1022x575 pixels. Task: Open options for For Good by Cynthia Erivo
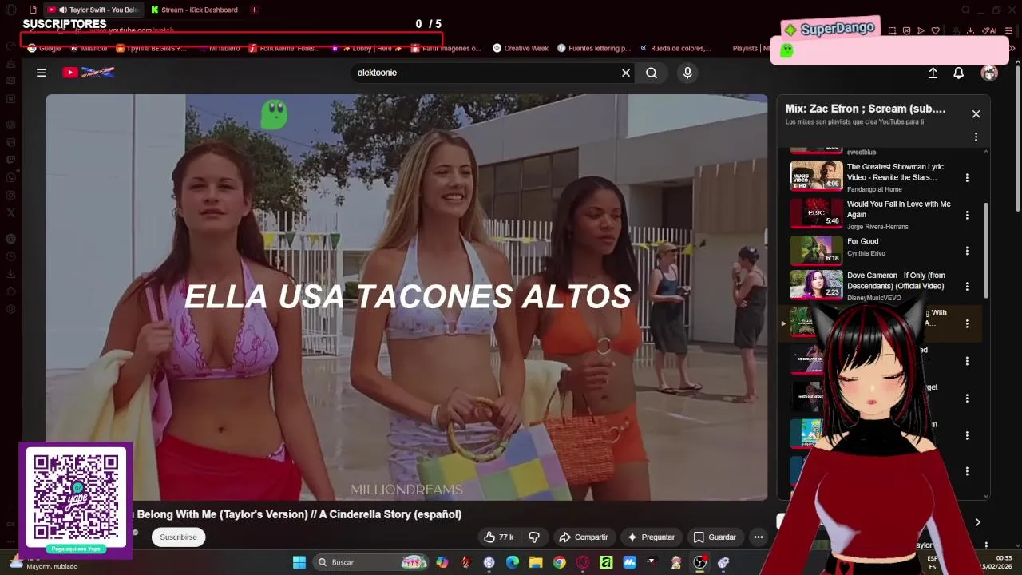point(967,251)
